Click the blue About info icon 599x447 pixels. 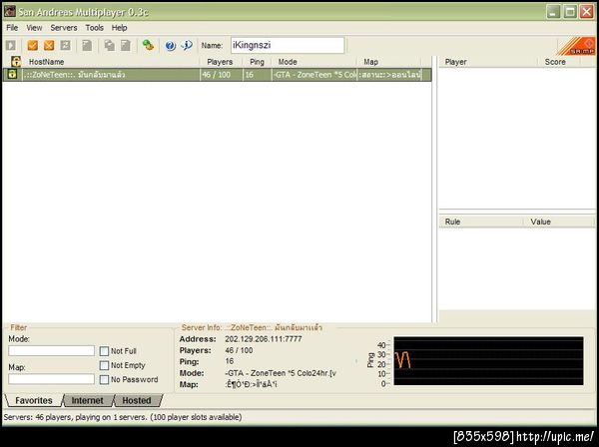click(x=188, y=46)
